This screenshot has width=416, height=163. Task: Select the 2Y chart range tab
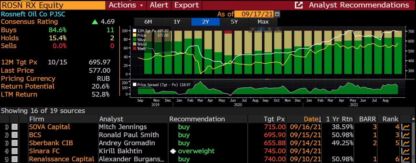pos(205,22)
